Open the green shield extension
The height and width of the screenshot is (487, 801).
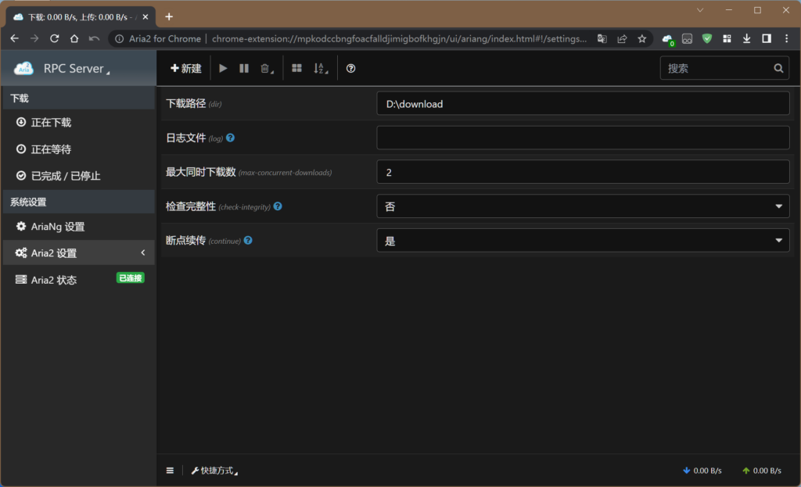707,39
